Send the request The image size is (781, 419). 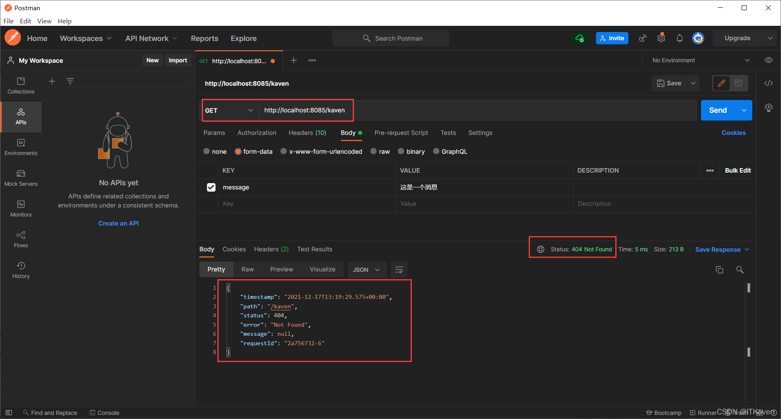(x=718, y=110)
